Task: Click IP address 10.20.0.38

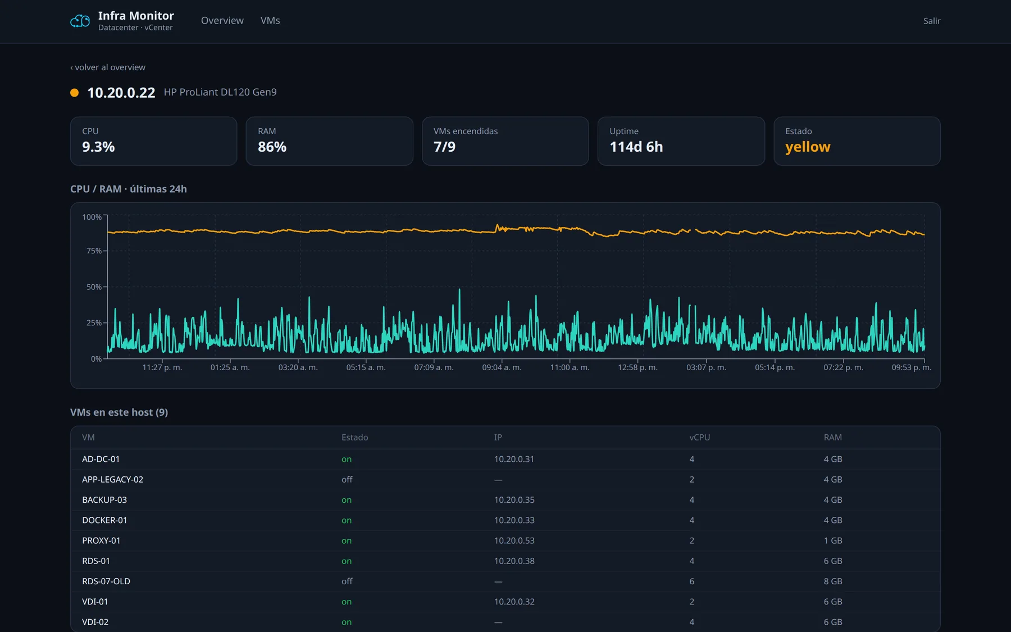Action: pos(514,561)
